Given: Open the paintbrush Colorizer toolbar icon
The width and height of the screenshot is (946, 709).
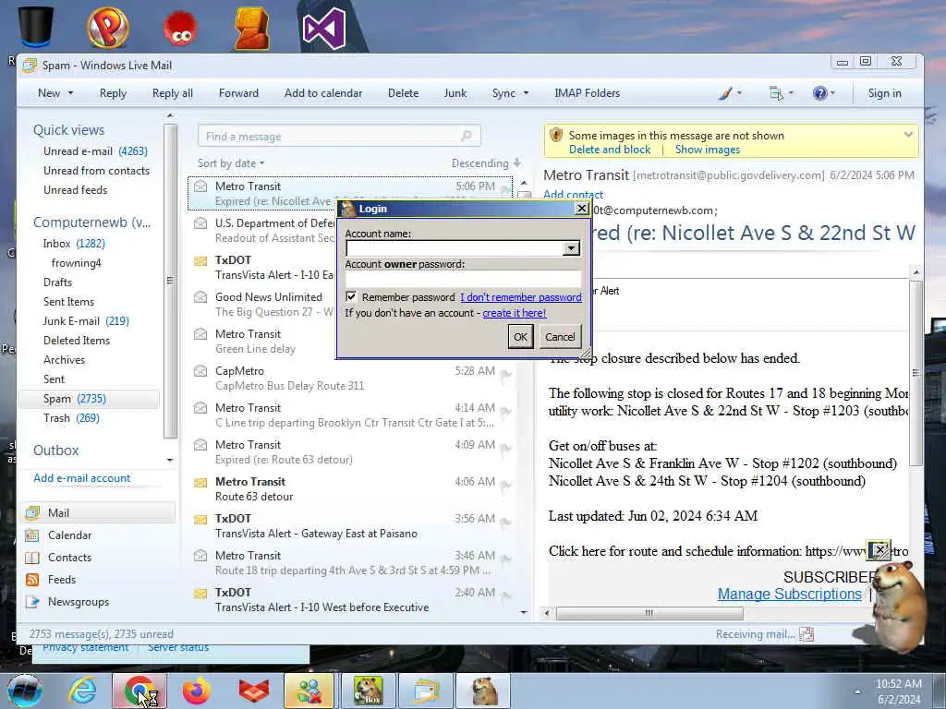Looking at the screenshot, I should click(726, 93).
